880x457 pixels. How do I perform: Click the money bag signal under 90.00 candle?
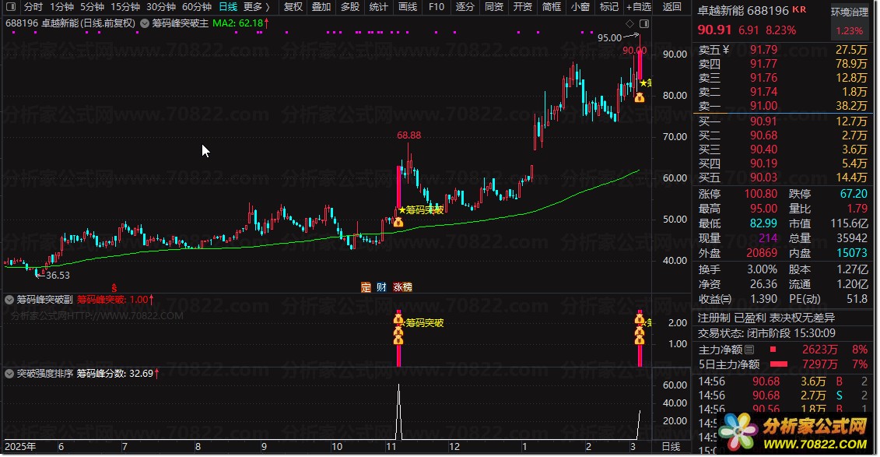[x=640, y=97]
